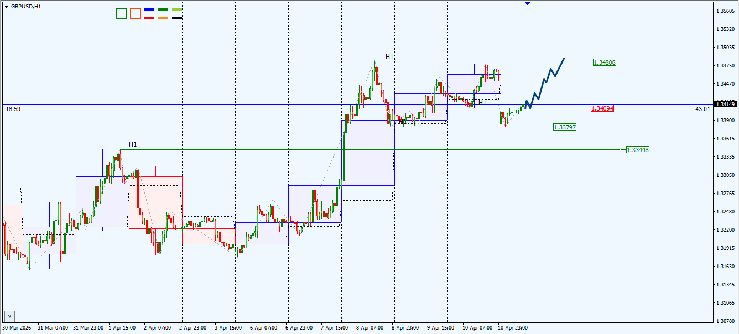Click the 31 Mar 07:00 time label

53,327
